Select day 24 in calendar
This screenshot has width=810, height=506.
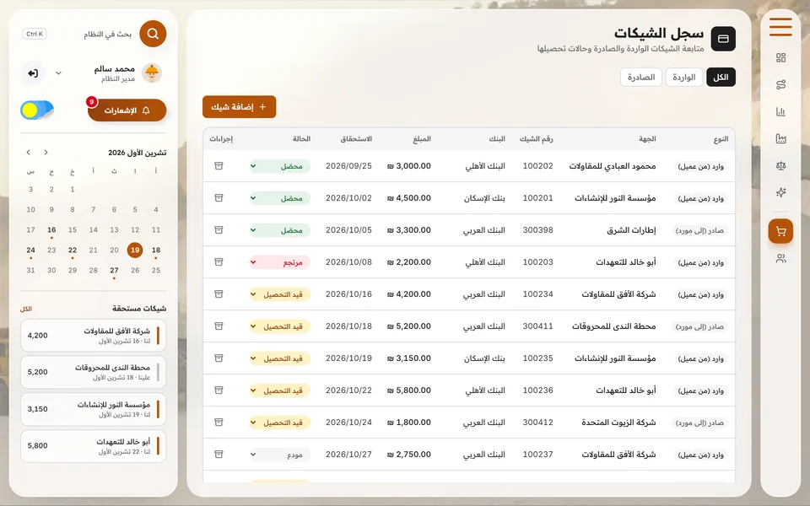(x=31, y=250)
